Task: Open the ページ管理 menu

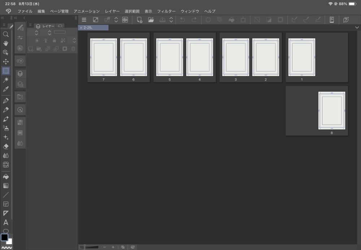Action: 60,11
